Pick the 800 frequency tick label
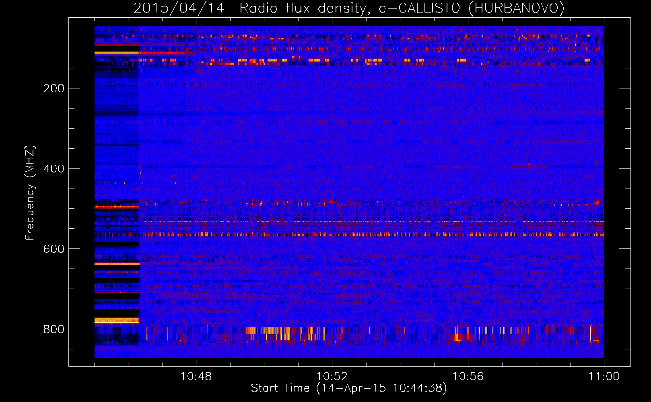 (54, 329)
